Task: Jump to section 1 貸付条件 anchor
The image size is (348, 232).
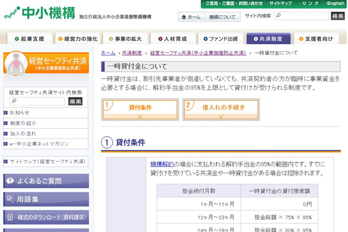Action: (140, 110)
